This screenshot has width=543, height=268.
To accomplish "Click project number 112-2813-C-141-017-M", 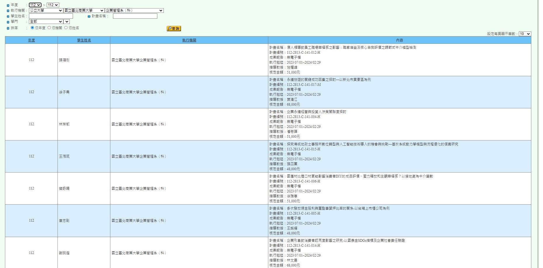I will 304,85.
